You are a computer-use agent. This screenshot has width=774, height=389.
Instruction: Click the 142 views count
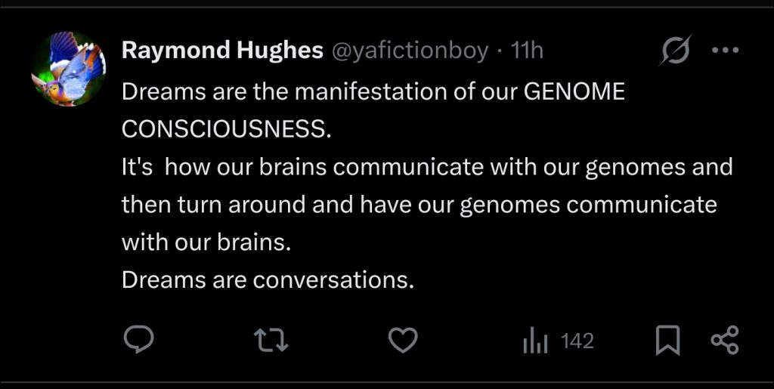click(x=577, y=341)
